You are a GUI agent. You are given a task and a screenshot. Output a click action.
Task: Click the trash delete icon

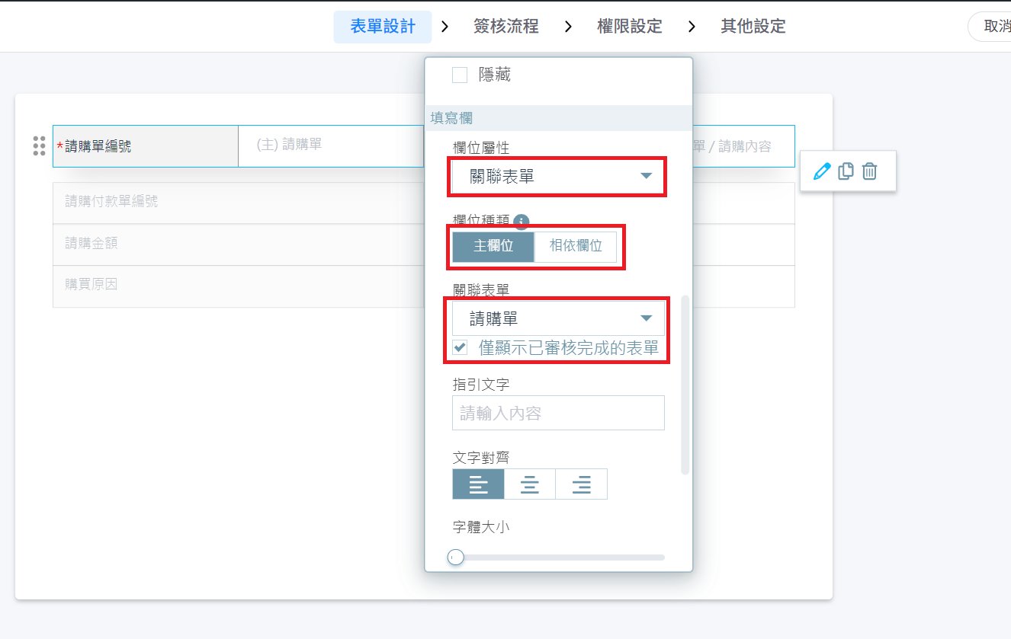(x=869, y=171)
